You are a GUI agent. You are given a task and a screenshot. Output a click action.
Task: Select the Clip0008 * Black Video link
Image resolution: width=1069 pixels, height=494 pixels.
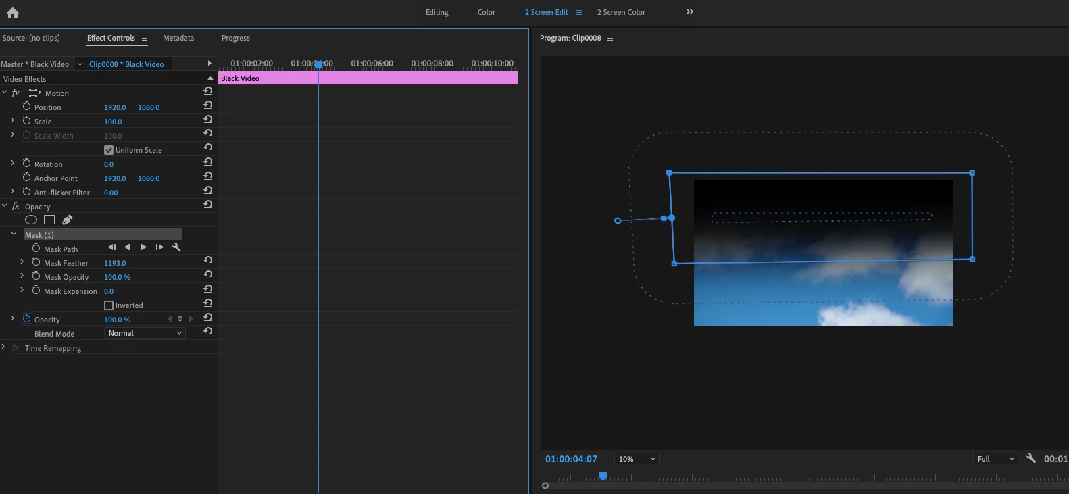tap(126, 64)
